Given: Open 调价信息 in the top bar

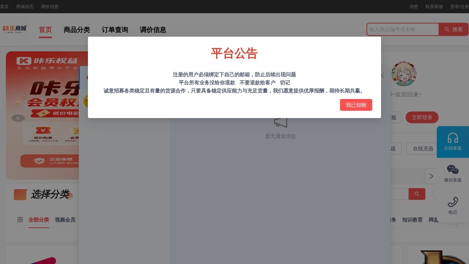Looking at the screenshot, I should tap(49, 7).
